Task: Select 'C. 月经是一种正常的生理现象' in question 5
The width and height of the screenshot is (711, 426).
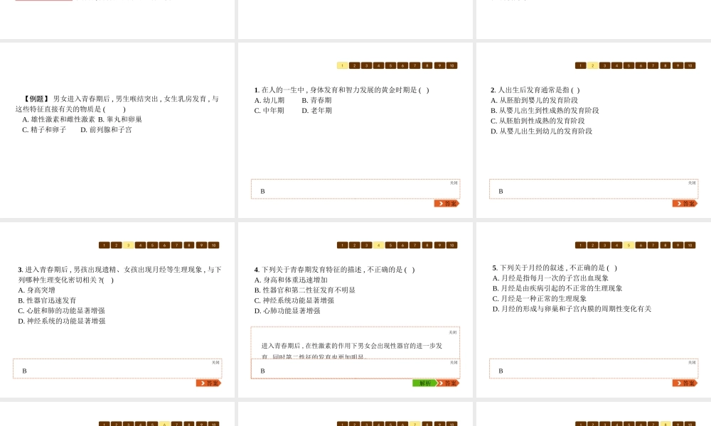Action: (540, 299)
